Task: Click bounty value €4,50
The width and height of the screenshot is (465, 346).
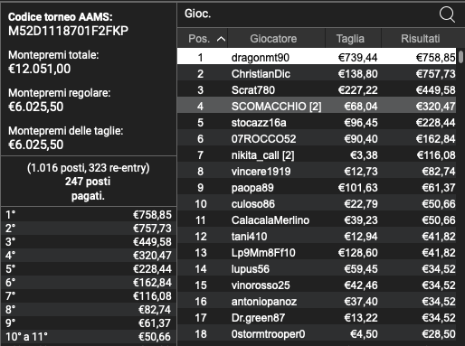Action: click(364, 334)
